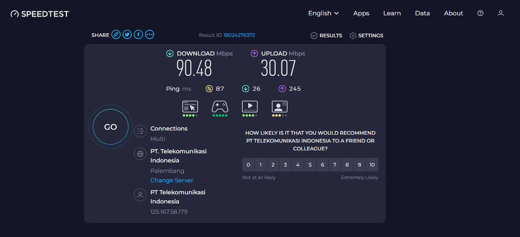The width and height of the screenshot is (520, 237).
Task: Click the Connections Multi label
Action: pos(158,139)
